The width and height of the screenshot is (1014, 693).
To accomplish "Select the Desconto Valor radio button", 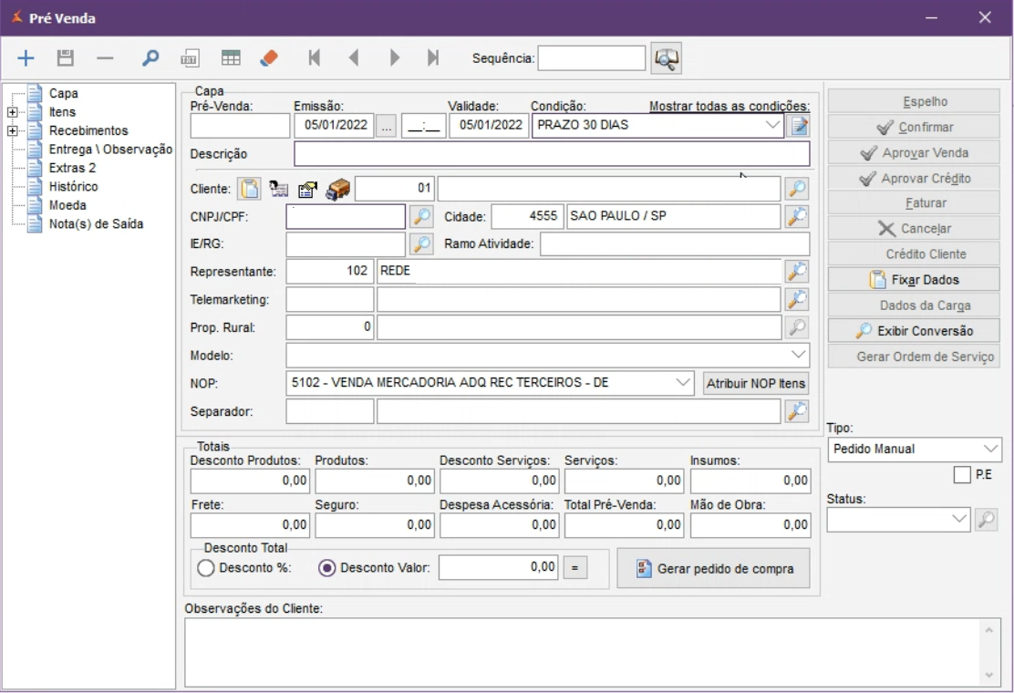I will (x=327, y=568).
